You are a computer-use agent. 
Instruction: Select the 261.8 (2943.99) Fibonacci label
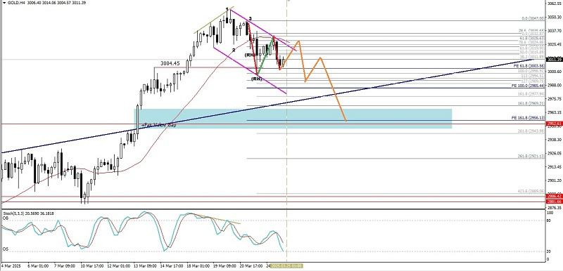pyautogui.click(x=532, y=131)
